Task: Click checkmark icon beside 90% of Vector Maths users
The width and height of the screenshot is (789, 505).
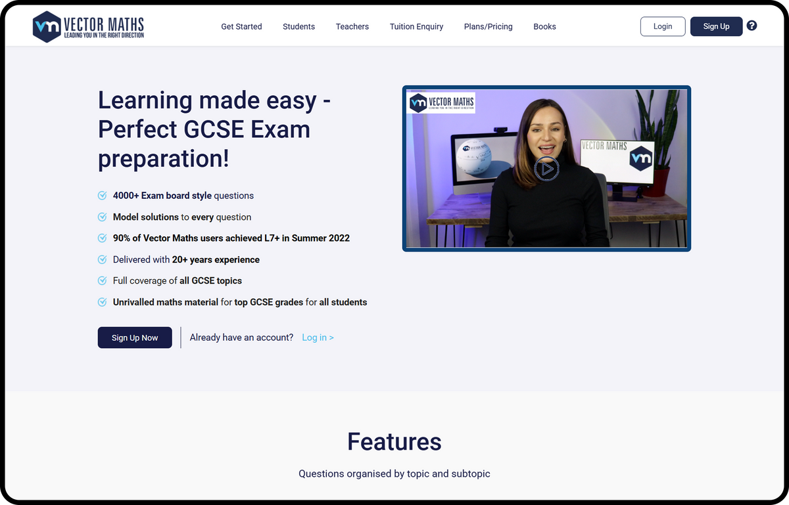Action: [102, 238]
